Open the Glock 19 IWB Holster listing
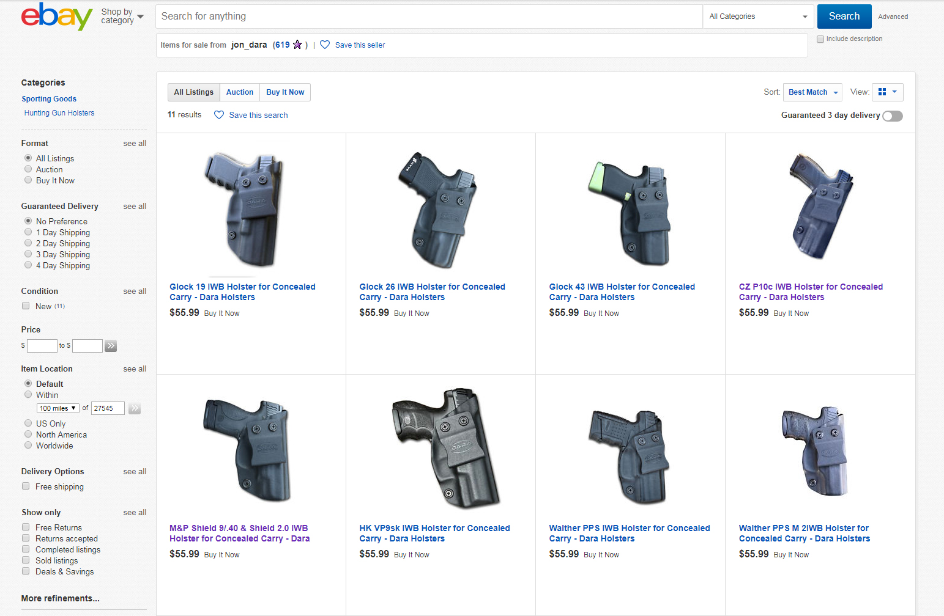 (242, 291)
